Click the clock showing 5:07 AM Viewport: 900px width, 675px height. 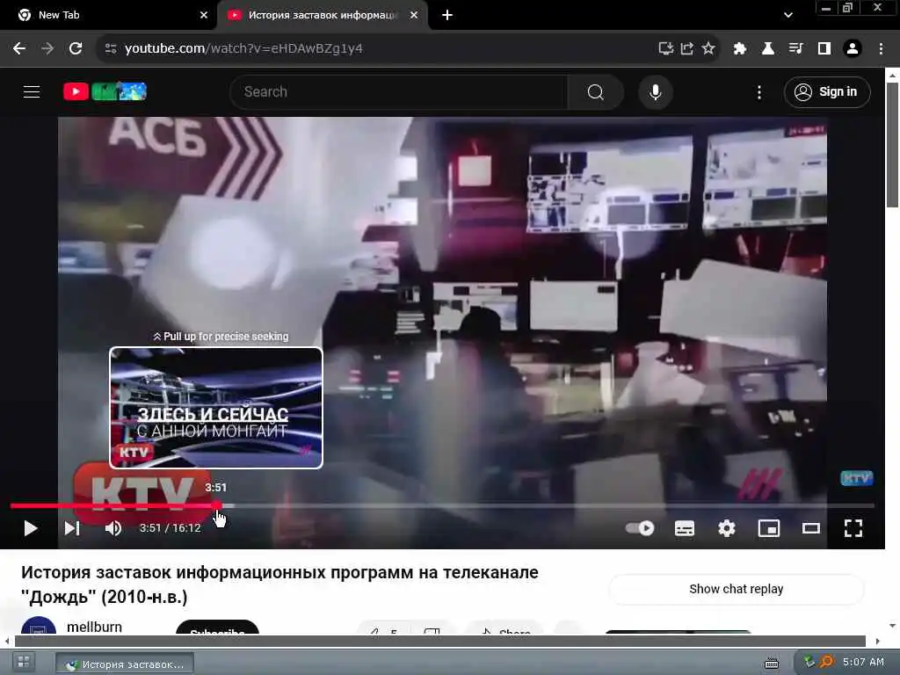pos(863,663)
